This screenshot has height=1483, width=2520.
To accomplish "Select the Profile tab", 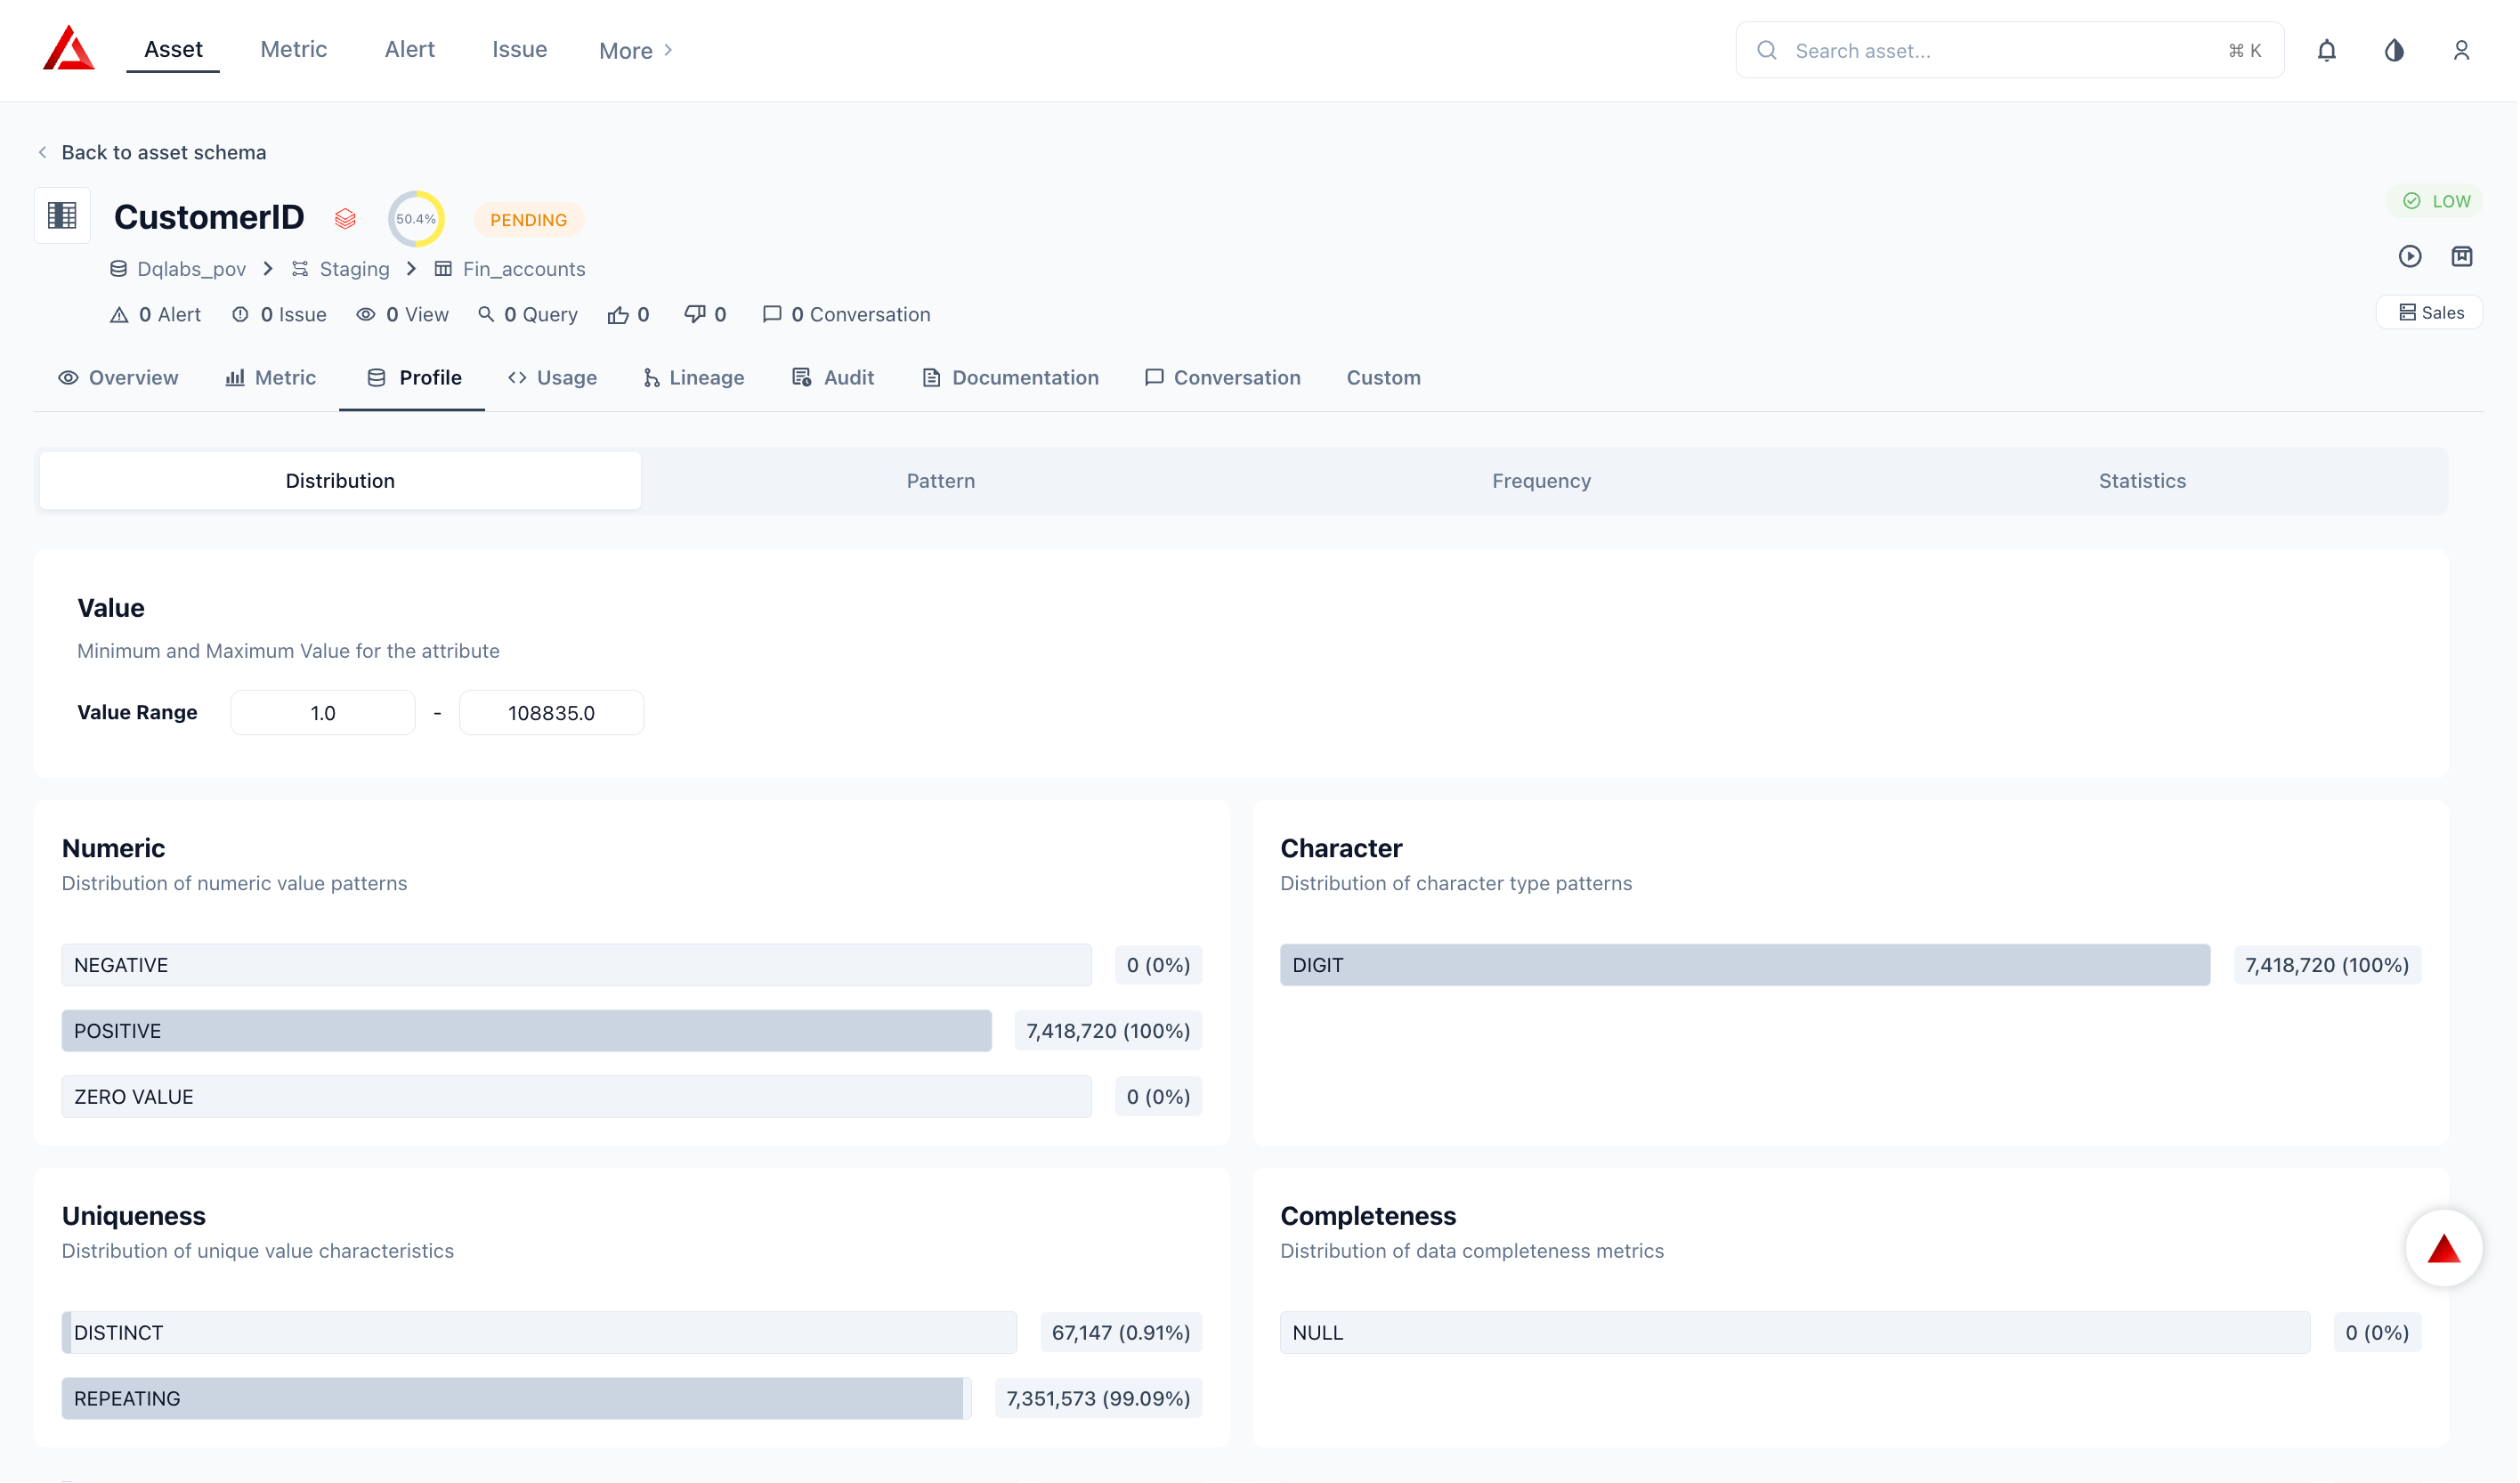I will (x=414, y=378).
